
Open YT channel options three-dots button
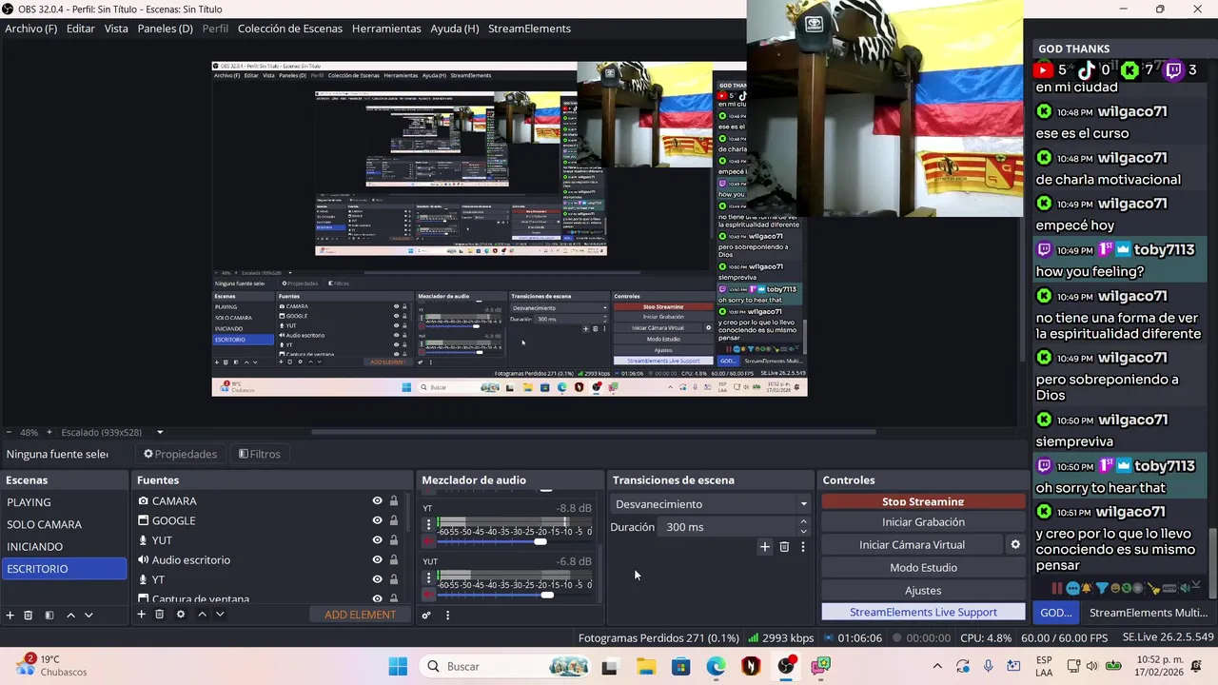click(x=428, y=524)
